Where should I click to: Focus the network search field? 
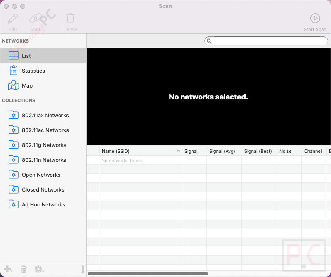266,41
